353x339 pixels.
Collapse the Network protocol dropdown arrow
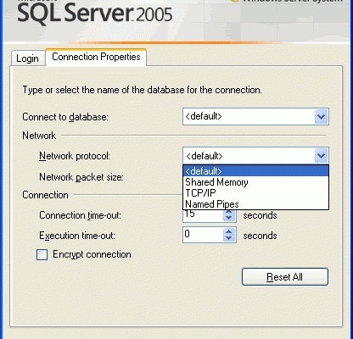pos(321,156)
